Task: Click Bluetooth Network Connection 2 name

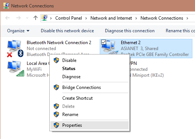Action: tap(59, 43)
